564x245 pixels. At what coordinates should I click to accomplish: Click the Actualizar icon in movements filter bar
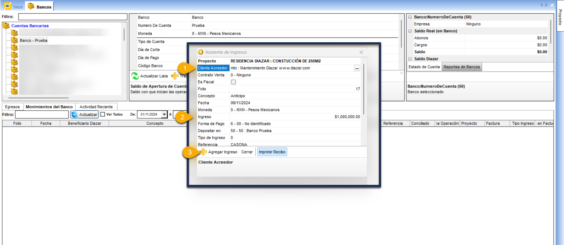75,114
